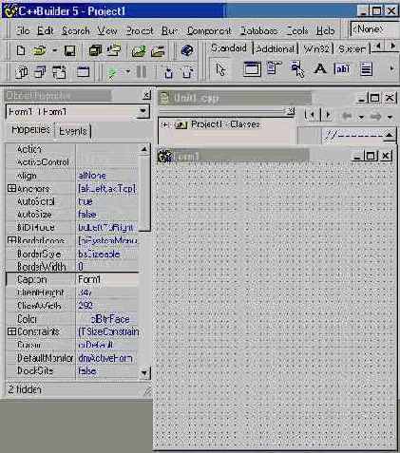Click the New Form icon
This screenshot has width=400, height=453.
coord(83,72)
